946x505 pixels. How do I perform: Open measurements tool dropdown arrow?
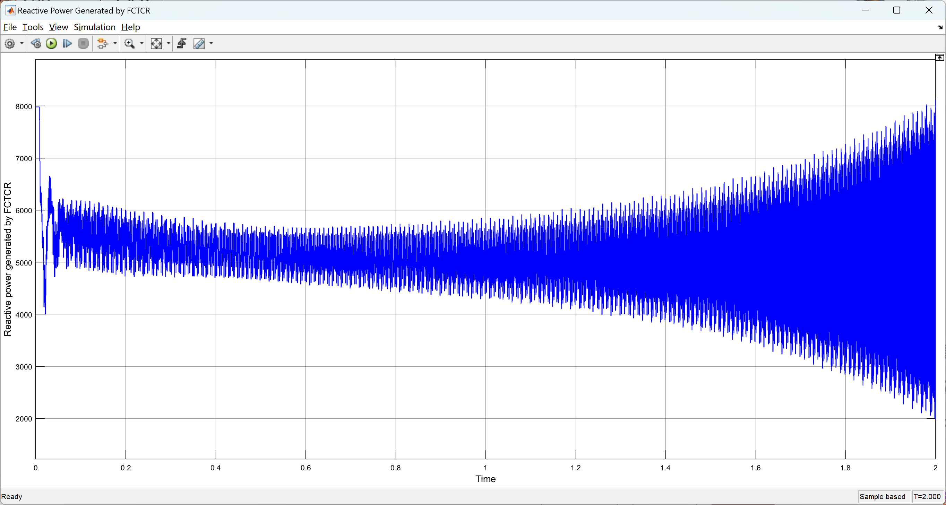coord(211,44)
